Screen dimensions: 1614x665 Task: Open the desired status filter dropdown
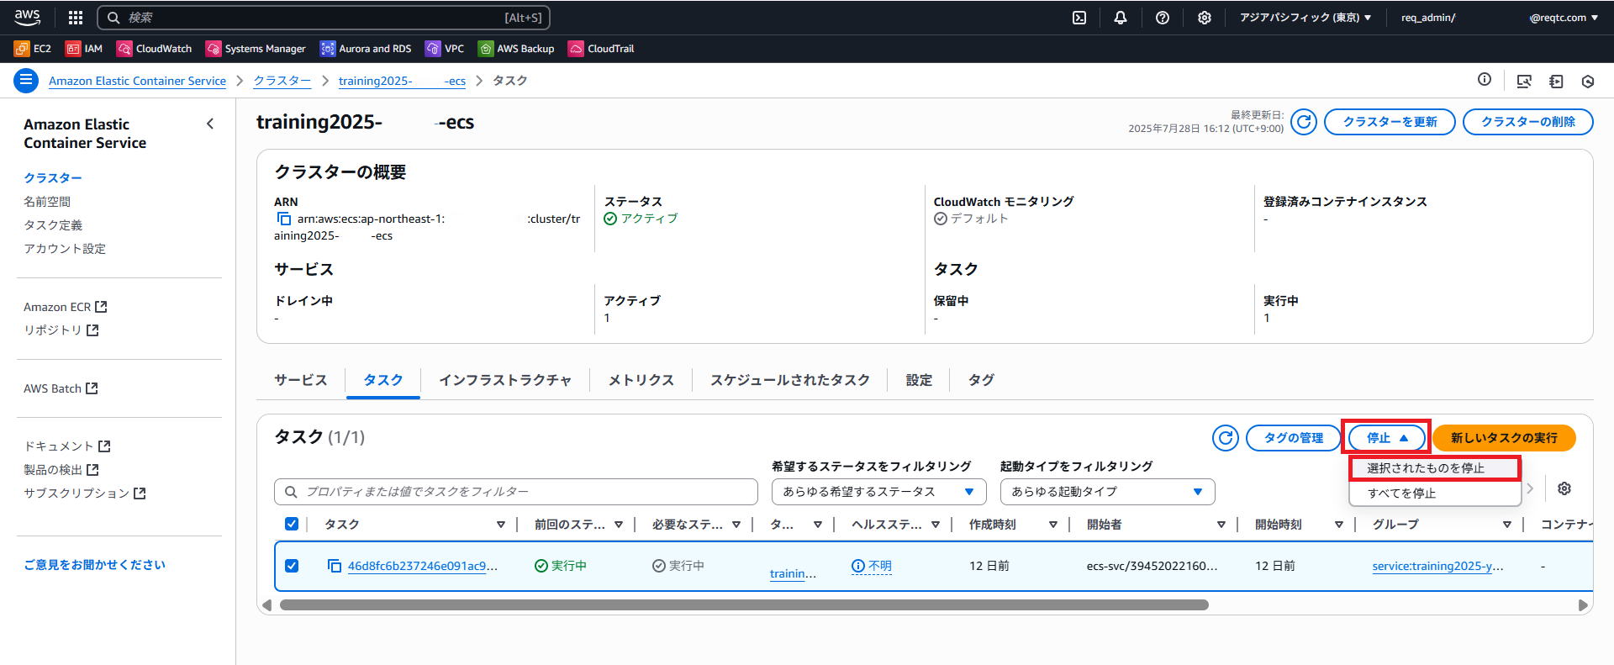tap(878, 492)
